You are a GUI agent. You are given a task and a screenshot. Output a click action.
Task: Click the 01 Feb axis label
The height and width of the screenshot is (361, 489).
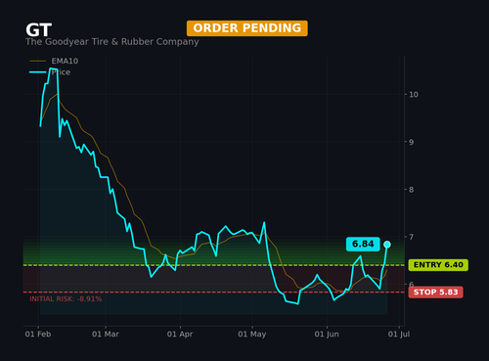38,335
